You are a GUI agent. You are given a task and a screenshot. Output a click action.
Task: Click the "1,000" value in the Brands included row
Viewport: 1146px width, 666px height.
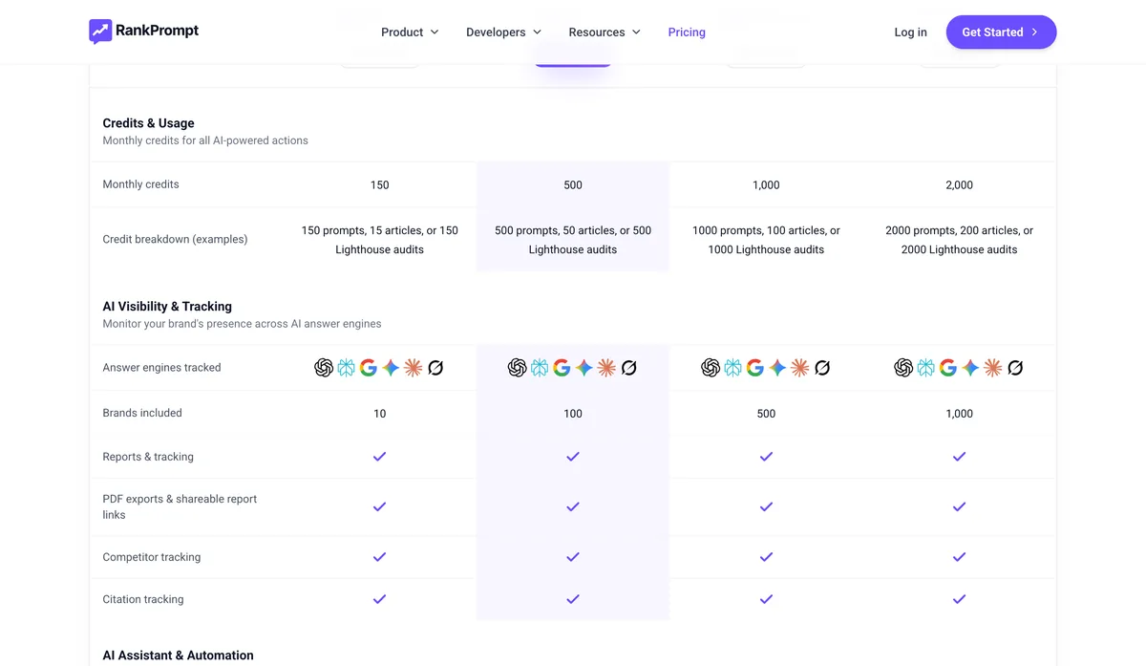click(x=959, y=414)
